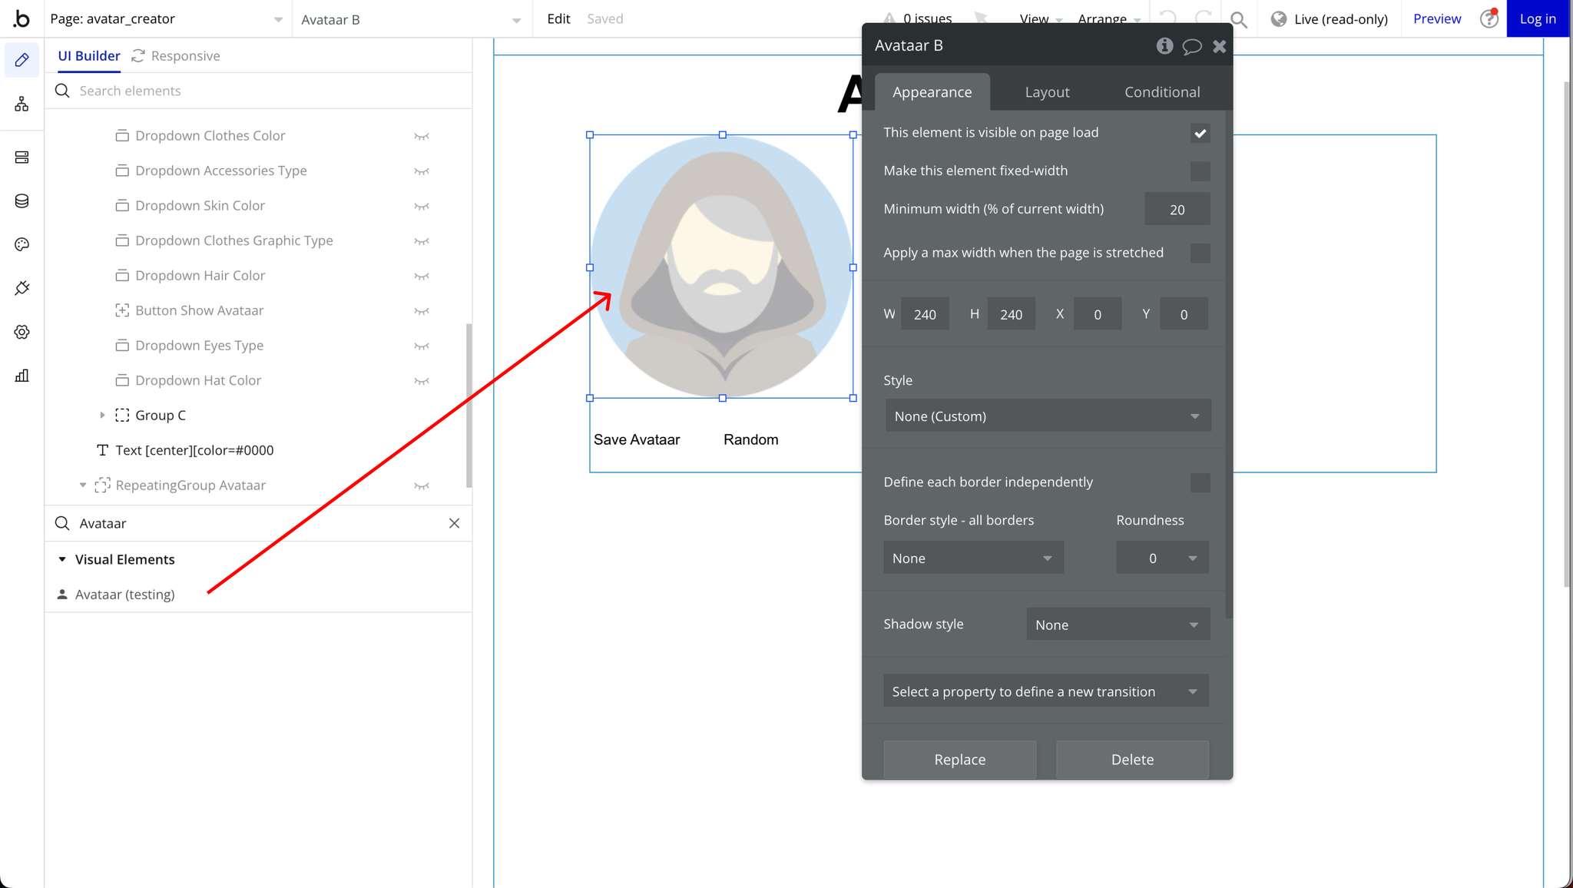Screen dimensions: 1573x888
Task: Open the Plugins tab plug icon
Action: coord(22,288)
